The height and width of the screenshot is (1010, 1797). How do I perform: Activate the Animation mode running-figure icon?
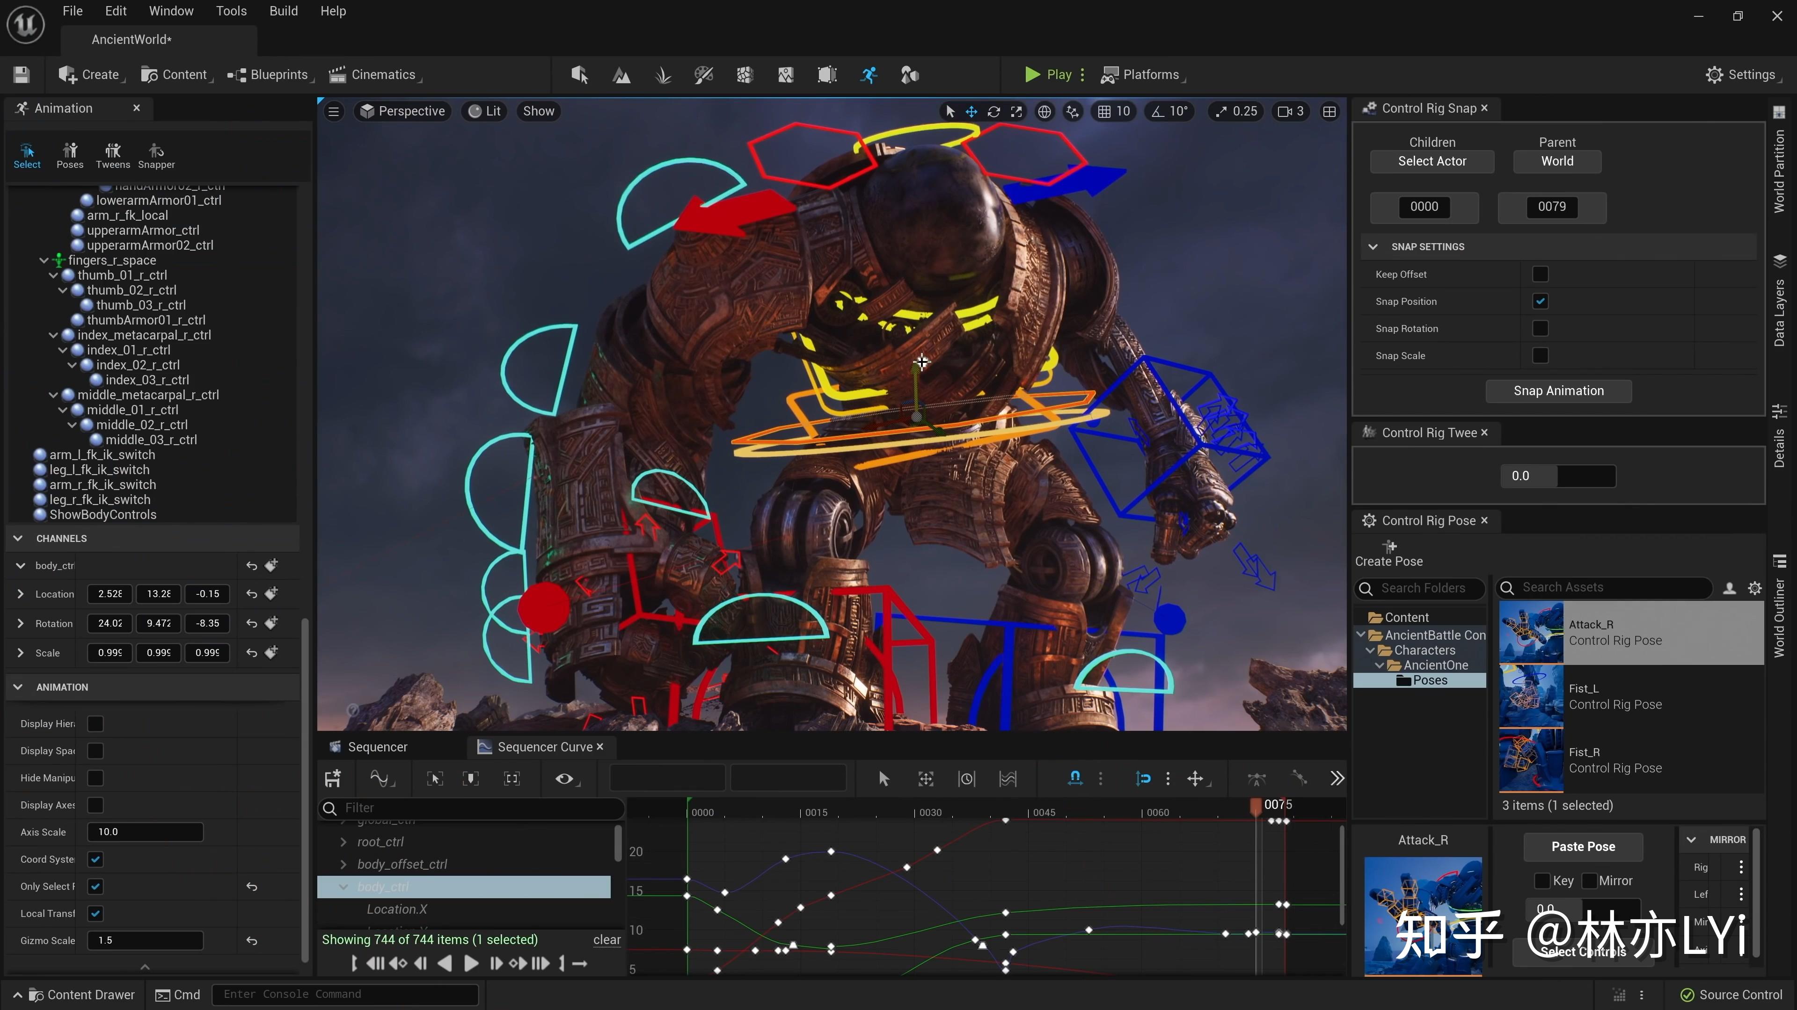tap(869, 75)
